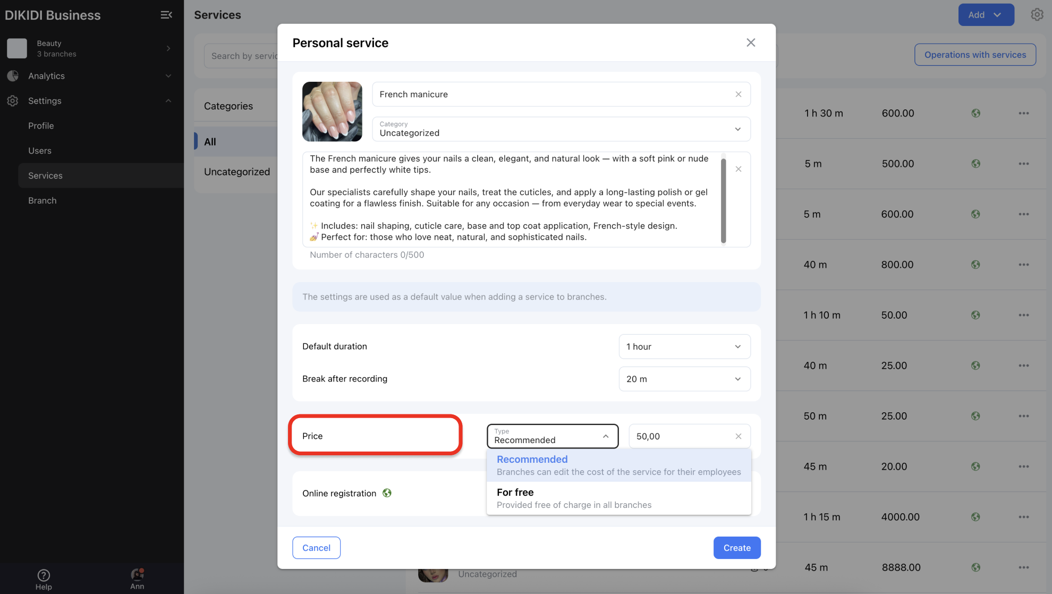Open the Break after recording dropdown
Viewport: 1052px width, 594px height.
point(684,379)
